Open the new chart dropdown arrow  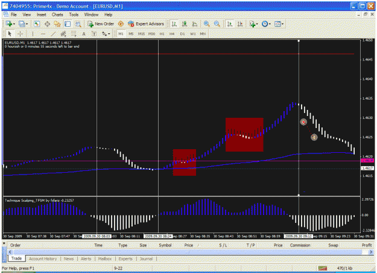[14, 24]
